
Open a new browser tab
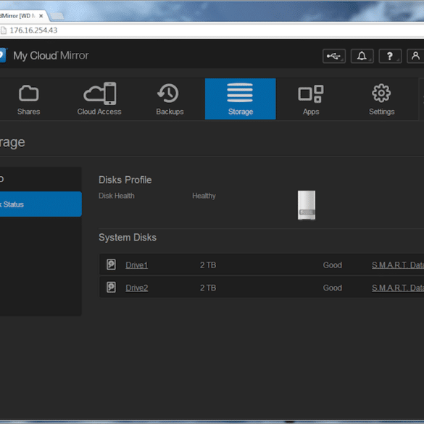pyautogui.click(x=57, y=16)
